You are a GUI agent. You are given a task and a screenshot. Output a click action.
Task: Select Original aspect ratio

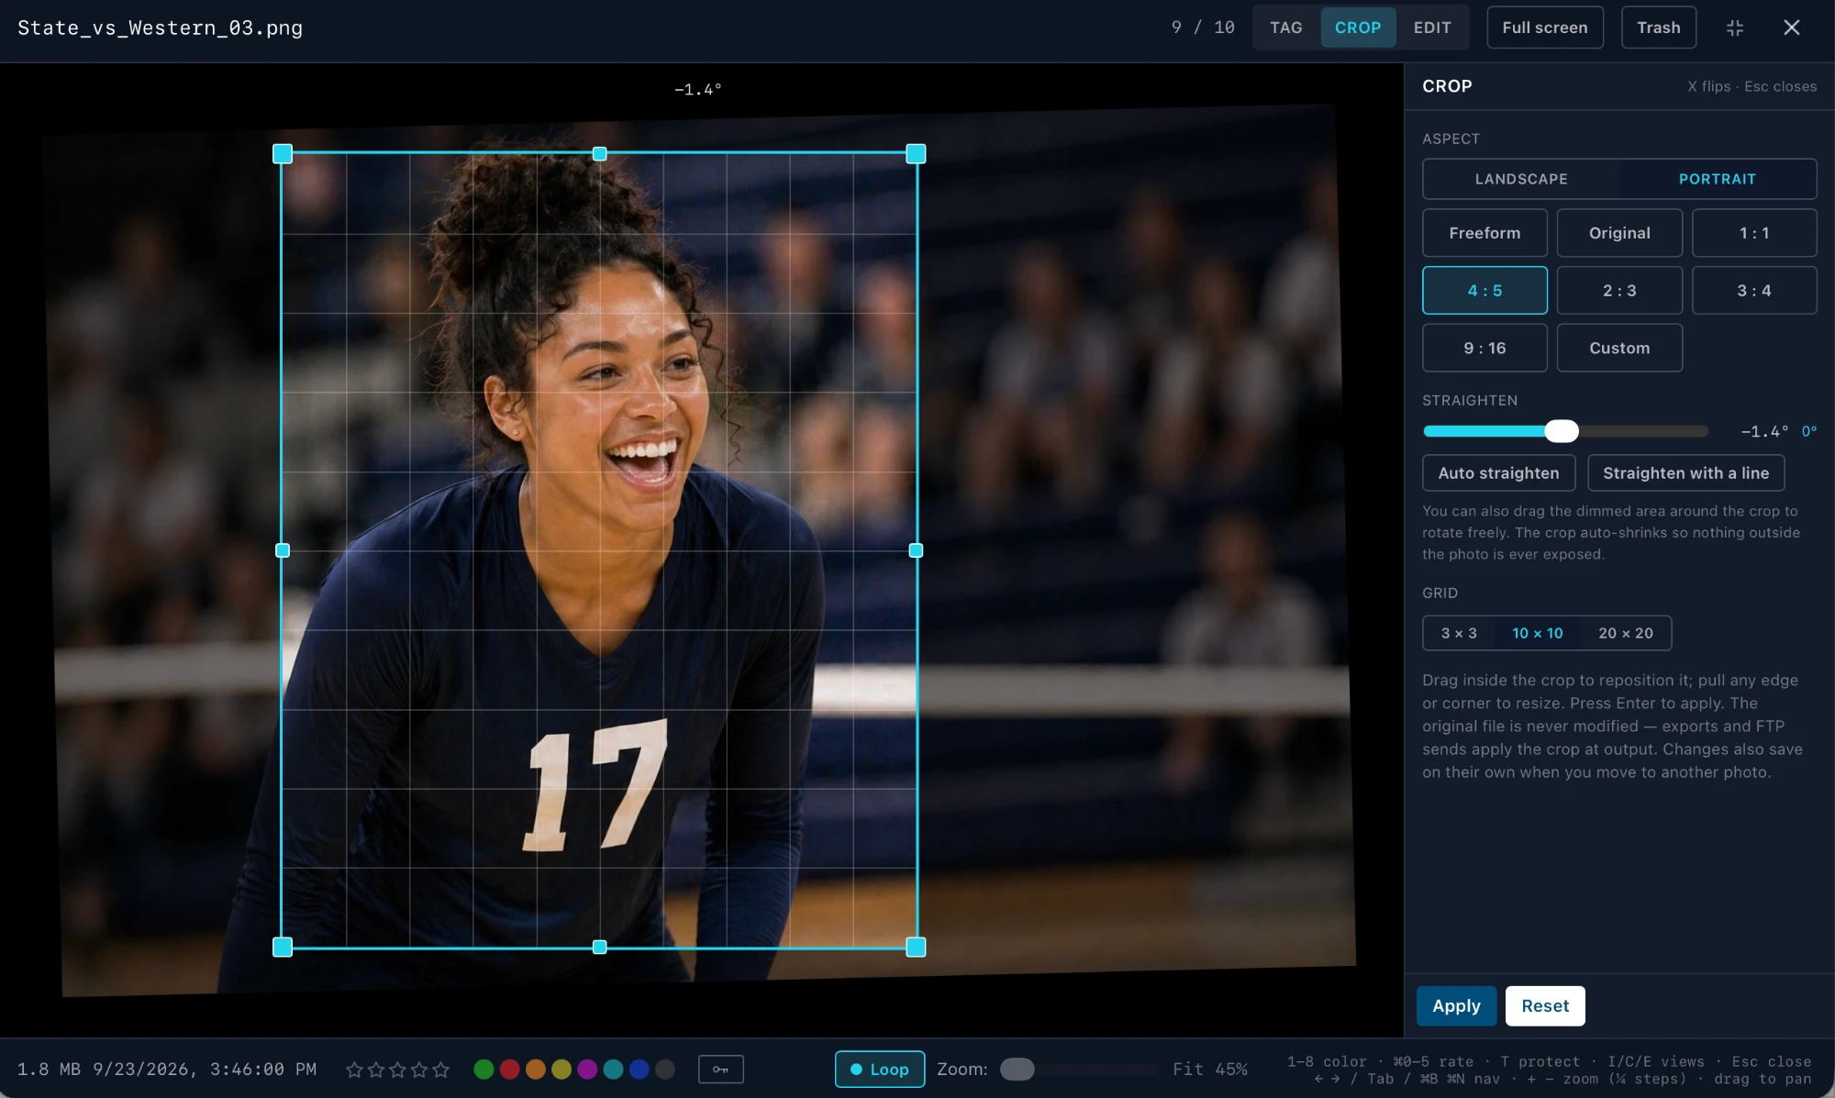coord(1619,233)
